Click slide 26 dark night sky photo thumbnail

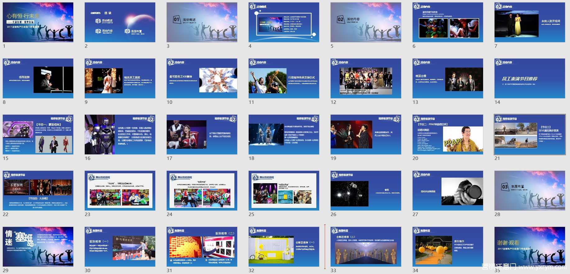366,191
